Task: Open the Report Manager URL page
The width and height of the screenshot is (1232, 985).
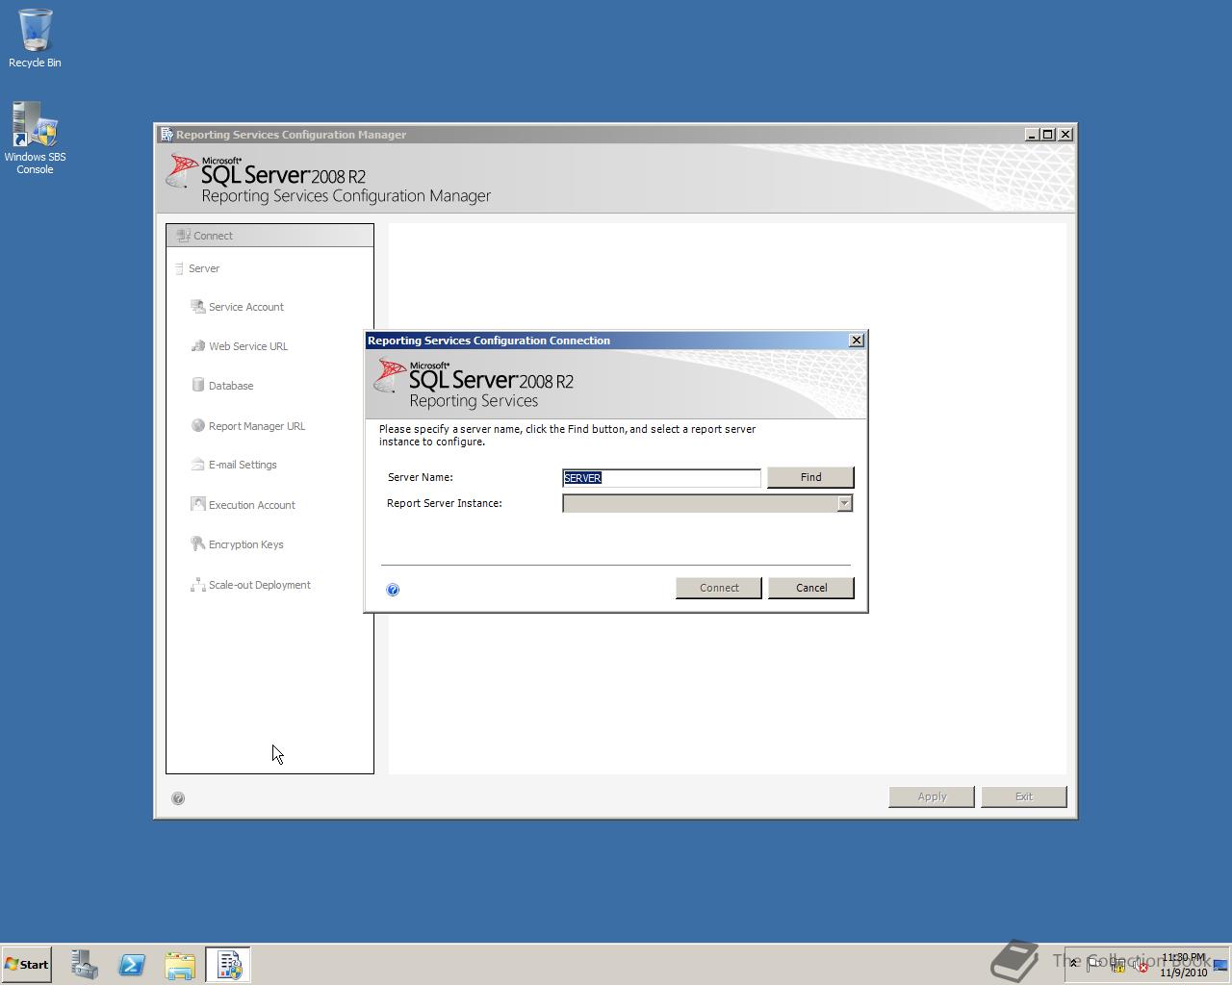Action: [x=257, y=426]
